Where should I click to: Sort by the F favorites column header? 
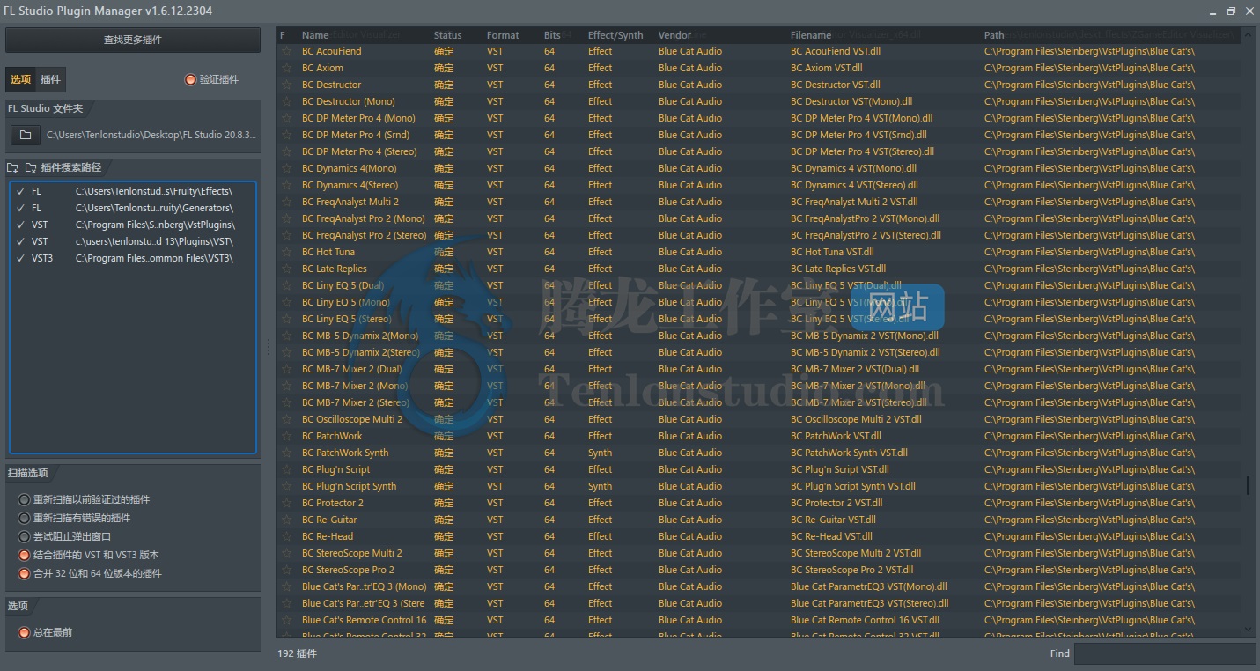point(283,35)
